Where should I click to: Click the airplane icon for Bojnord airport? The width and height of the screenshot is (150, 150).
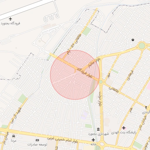10,19
